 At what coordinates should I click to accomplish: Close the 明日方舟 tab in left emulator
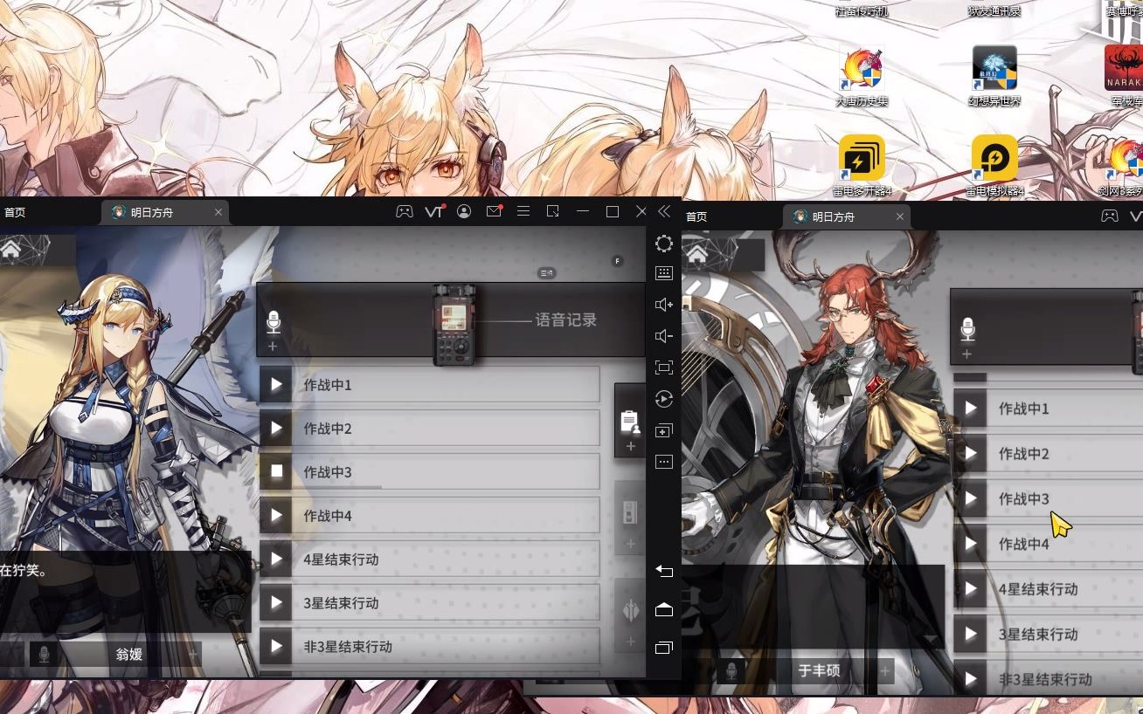coord(218,212)
